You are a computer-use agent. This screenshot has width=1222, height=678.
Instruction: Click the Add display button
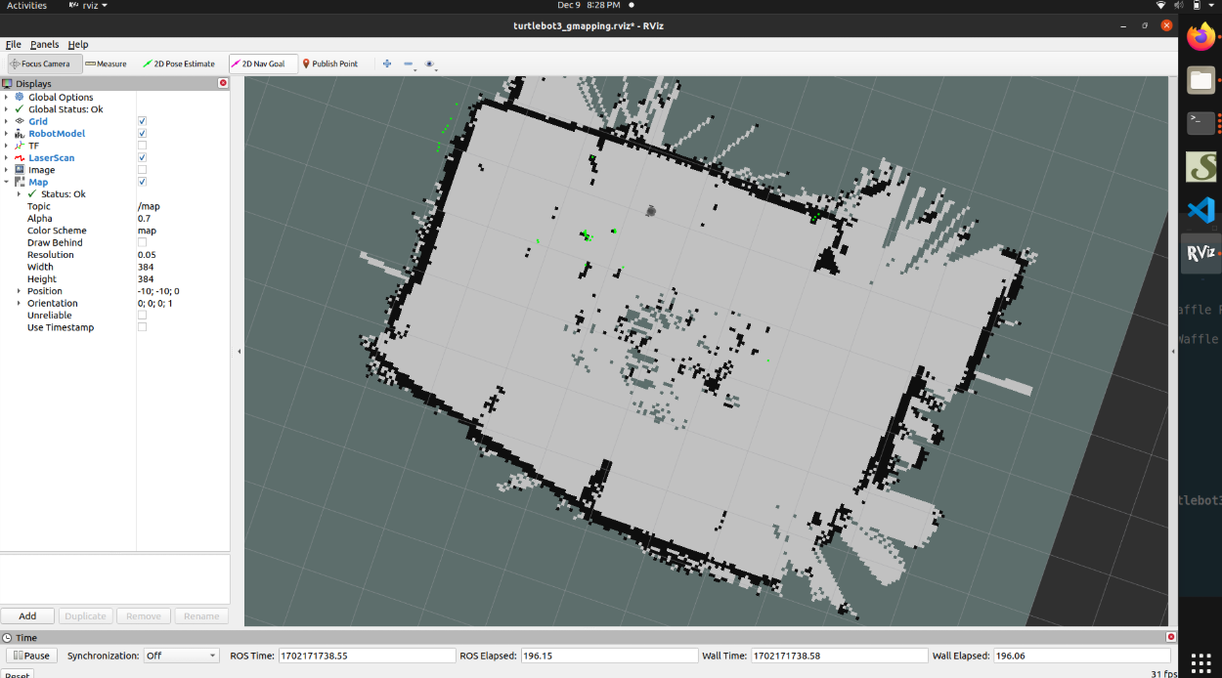[27, 615]
